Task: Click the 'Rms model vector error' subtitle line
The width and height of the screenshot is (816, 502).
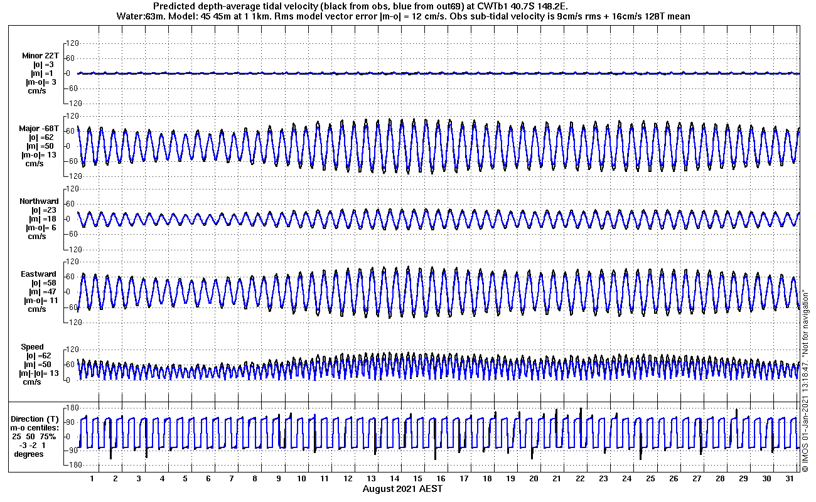Action: (x=404, y=16)
